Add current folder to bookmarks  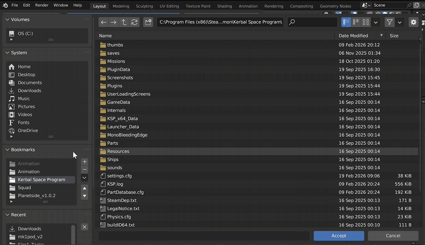(84, 162)
